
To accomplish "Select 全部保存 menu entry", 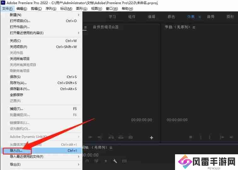I will click(42, 95).
